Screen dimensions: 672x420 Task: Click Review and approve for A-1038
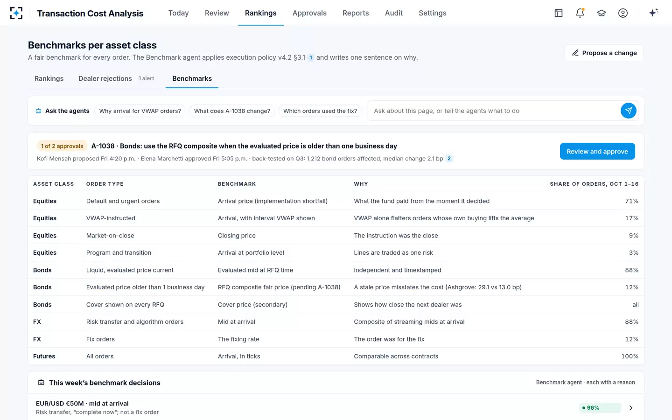tap(597, 151)
